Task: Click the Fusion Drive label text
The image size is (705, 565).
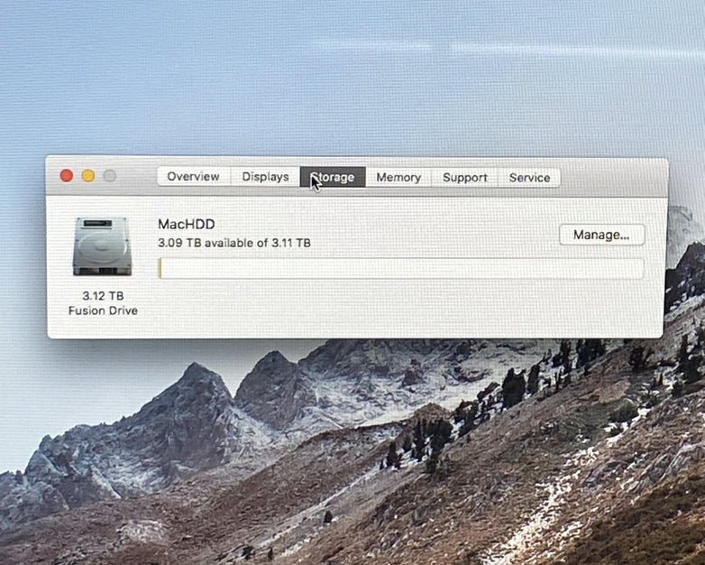Action: coord(103,310)
